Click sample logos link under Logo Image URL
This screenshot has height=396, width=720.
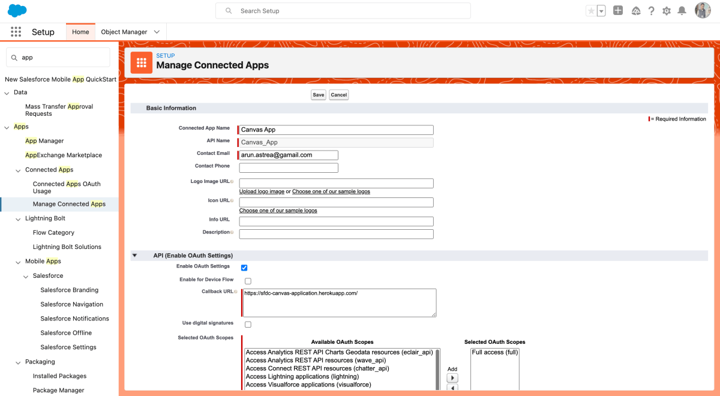tap(331, 191)
